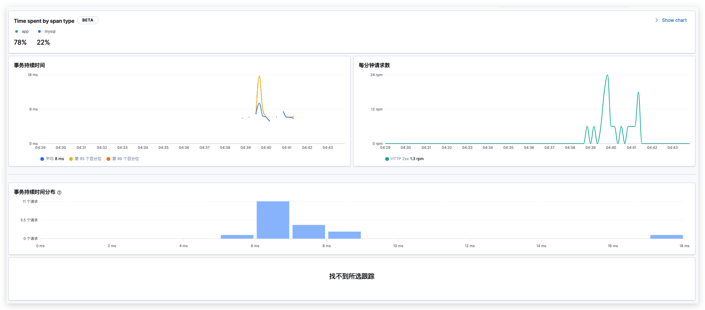Click the Time spent by span type title
705x310 pixels.
(44, 21)
